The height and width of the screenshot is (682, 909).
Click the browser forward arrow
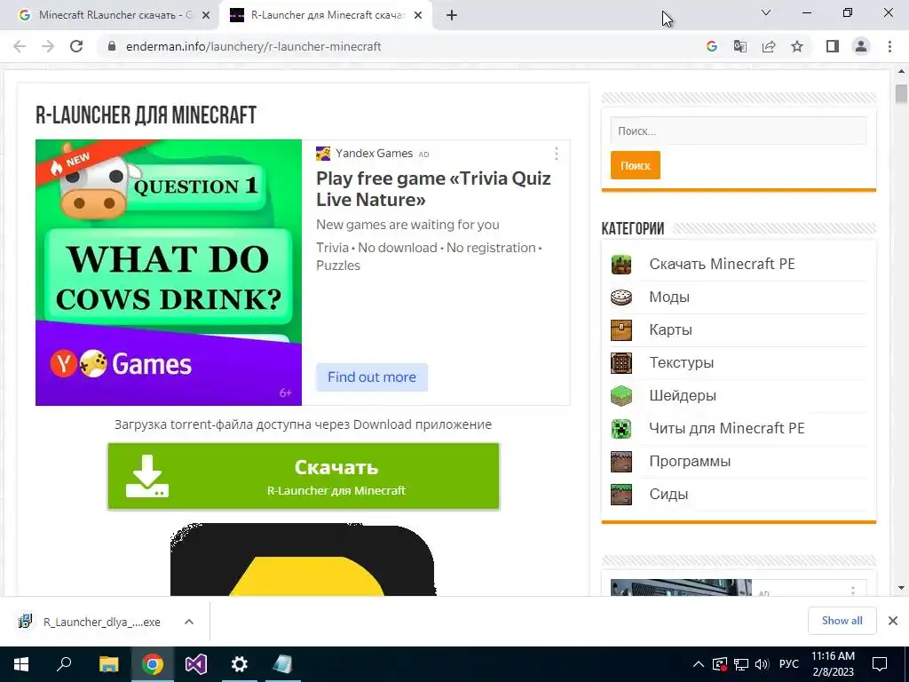click(48, 46)
